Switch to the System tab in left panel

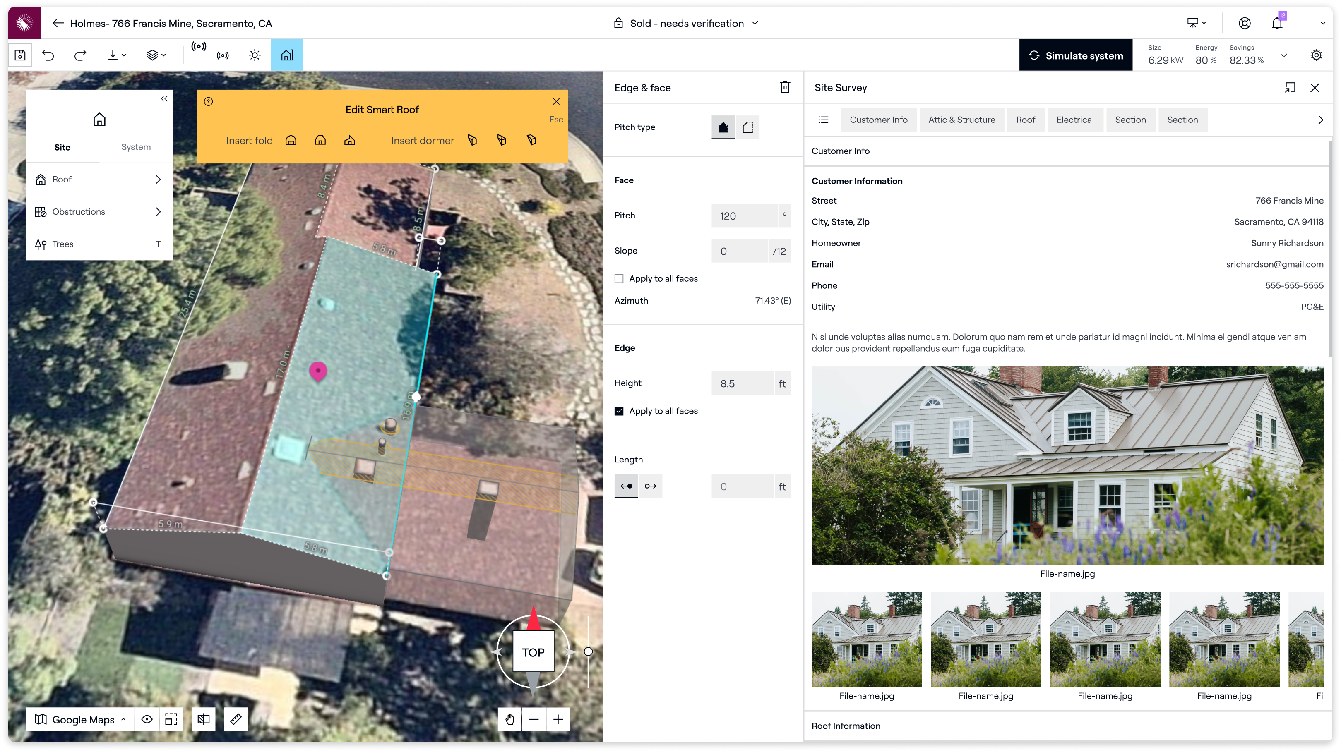pos(136,147)
